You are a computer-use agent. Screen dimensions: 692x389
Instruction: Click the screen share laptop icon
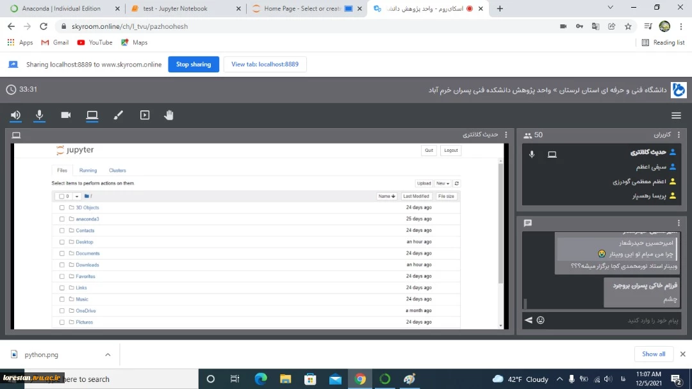(92, 115)
